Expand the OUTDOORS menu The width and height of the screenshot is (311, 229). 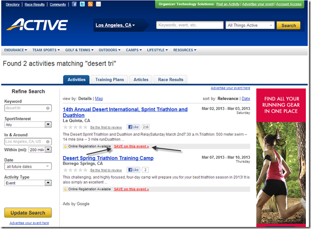[x=110, y=50]
